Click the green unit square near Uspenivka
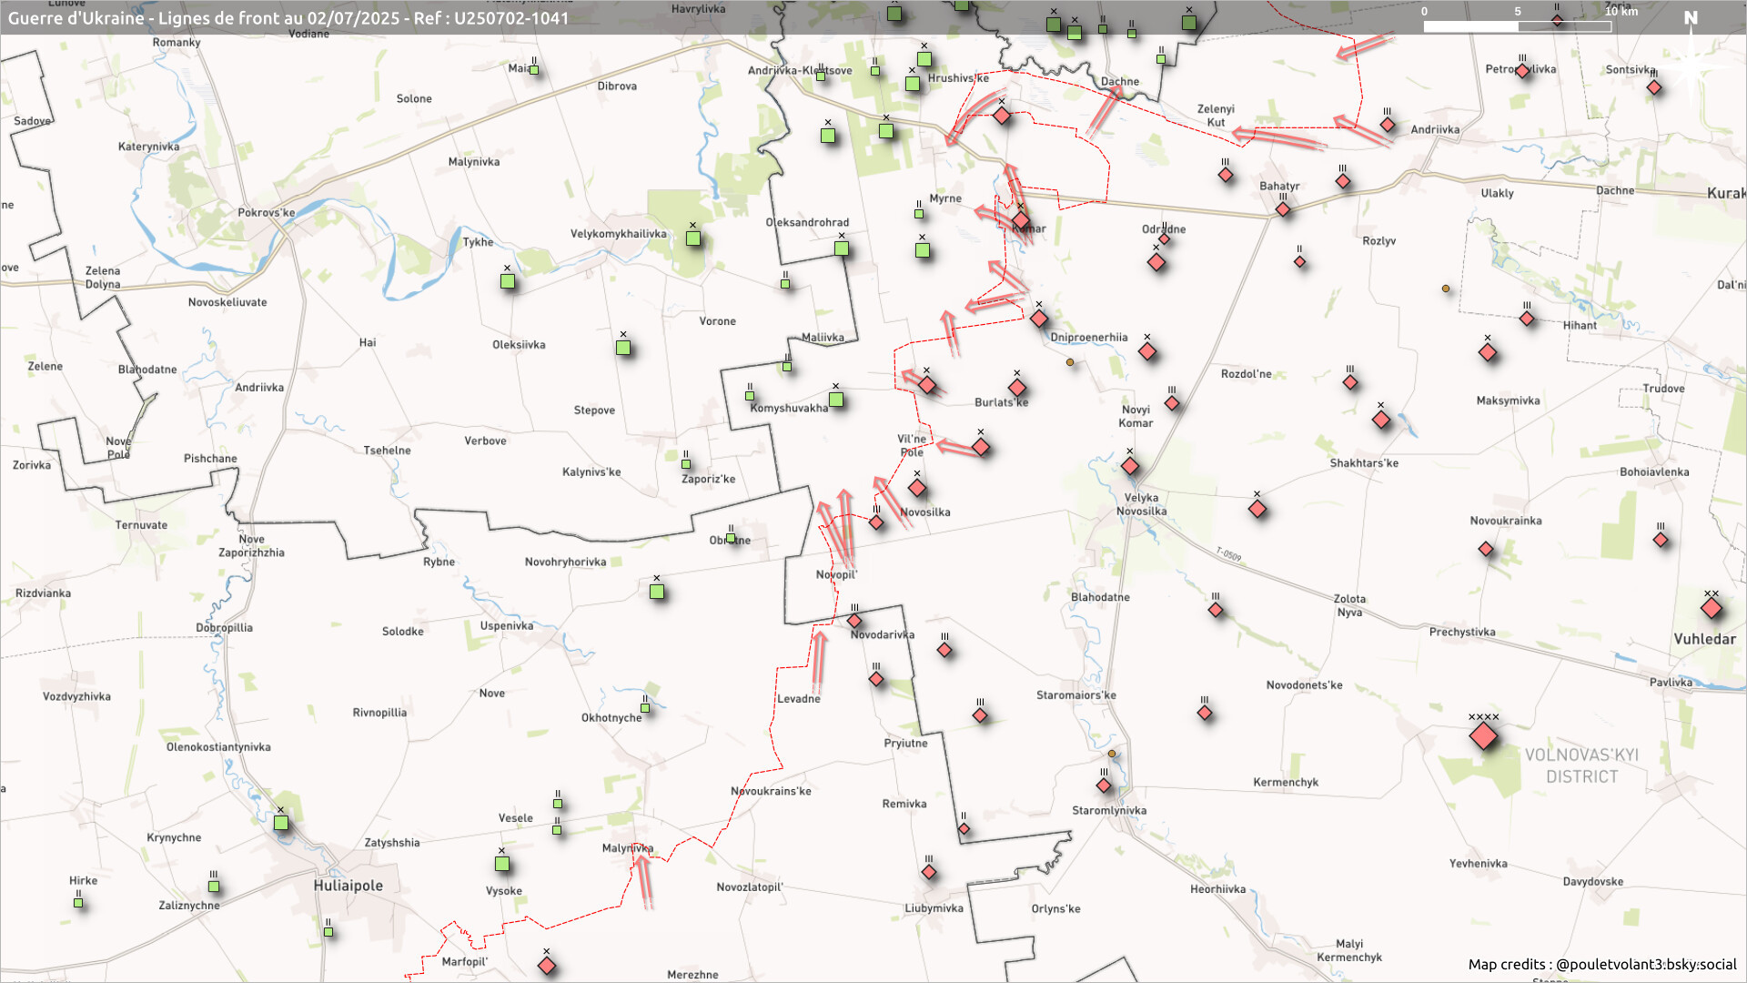 [x=657, y=592]
